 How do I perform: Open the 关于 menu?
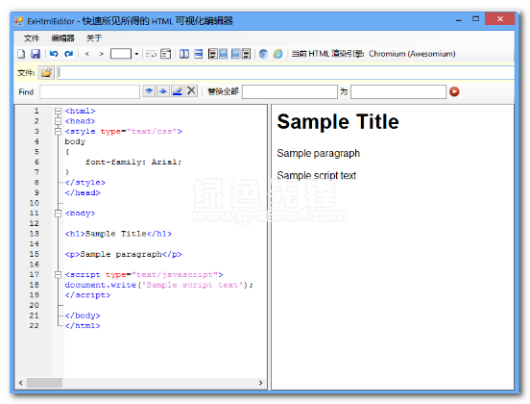94,38
